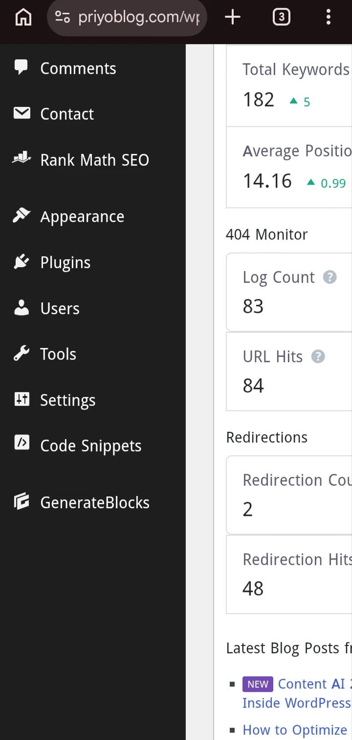352x740 pixels.
Task: Click the Users person icon
Action: pos(22,308)
